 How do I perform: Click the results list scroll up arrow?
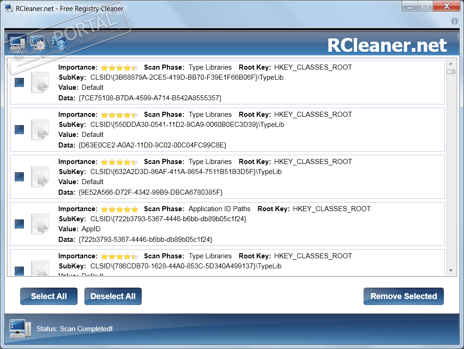pyautogui.click(x=451, y=64)
